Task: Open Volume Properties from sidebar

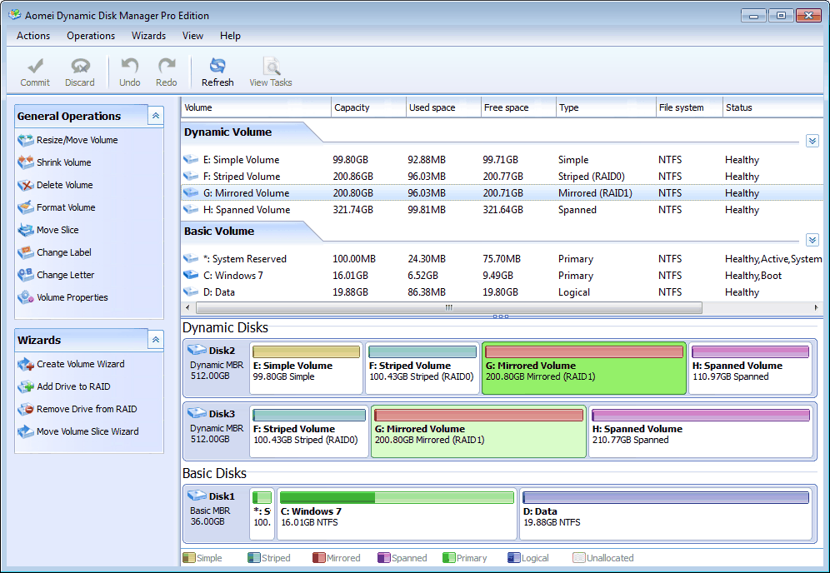Action: pyautogui.click(x=72, y=298)
